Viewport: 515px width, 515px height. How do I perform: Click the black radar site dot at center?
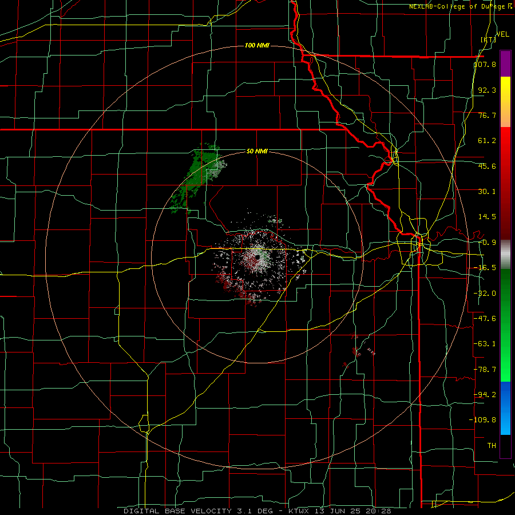(257, 256)
